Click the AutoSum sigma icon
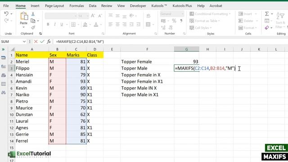Screen dimensions: 288x162 tap(267, 14)
